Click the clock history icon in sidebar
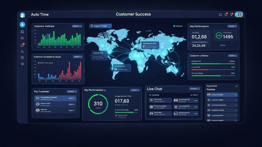The image size is (262, 147). click(x=22, y=58)
